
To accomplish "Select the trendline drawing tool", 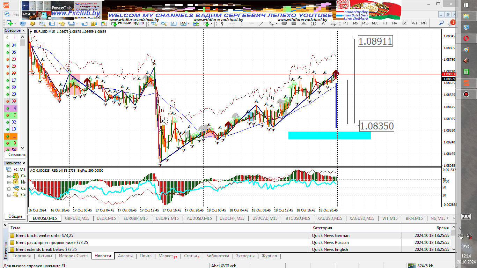I will click(261, 23).
